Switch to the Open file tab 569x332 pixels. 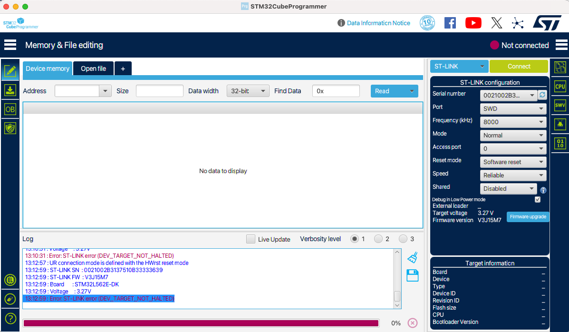pyautogui.click(x=93, y=68)
